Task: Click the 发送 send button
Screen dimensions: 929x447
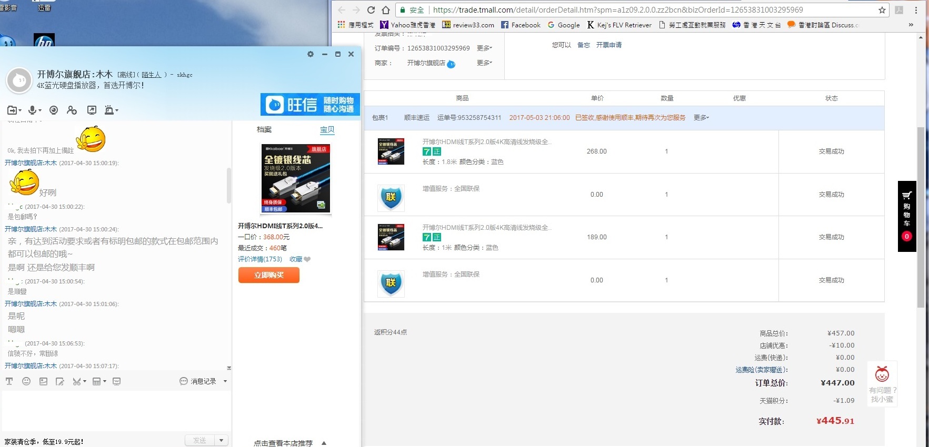Action: pyautogui.click(x=199, y=440)
